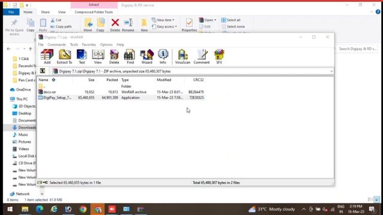383x215 pixels.
Task: Sort file list by CRC32 column
Action: 198,79
